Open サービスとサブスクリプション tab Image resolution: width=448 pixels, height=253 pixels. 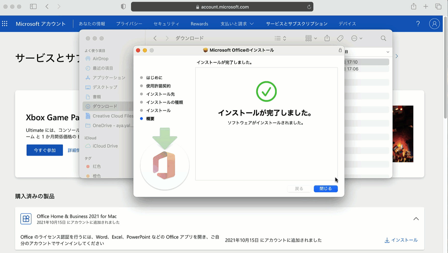click(x=296, y=24)
